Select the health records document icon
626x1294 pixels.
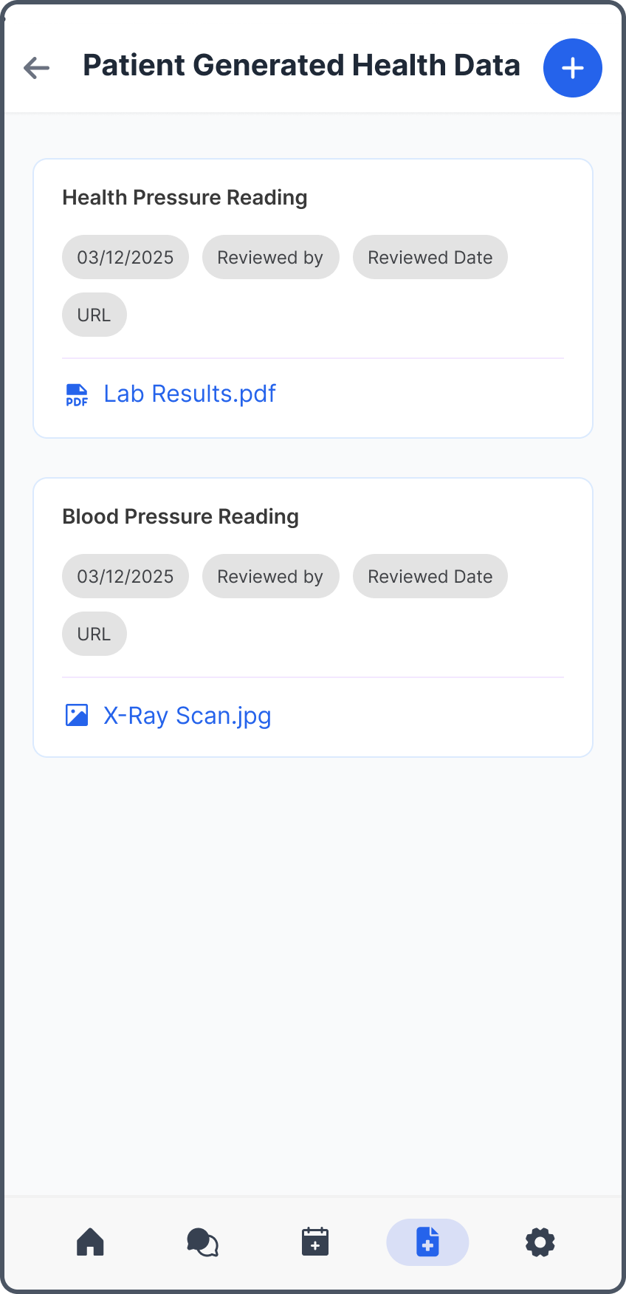click(427, 1242)
